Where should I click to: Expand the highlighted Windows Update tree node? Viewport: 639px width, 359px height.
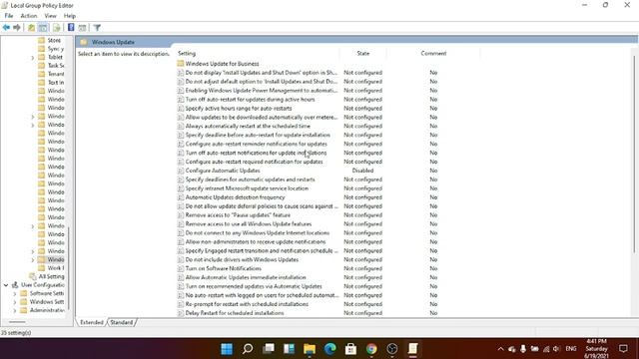point(33,259)
